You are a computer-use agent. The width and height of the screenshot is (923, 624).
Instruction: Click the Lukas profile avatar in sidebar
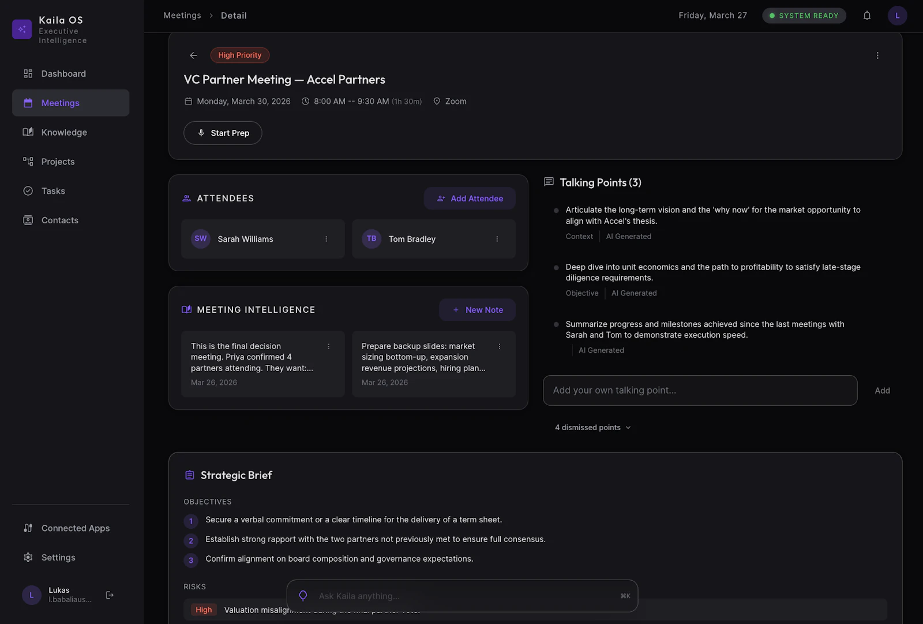pyautogui.click(x=32, y=595)
